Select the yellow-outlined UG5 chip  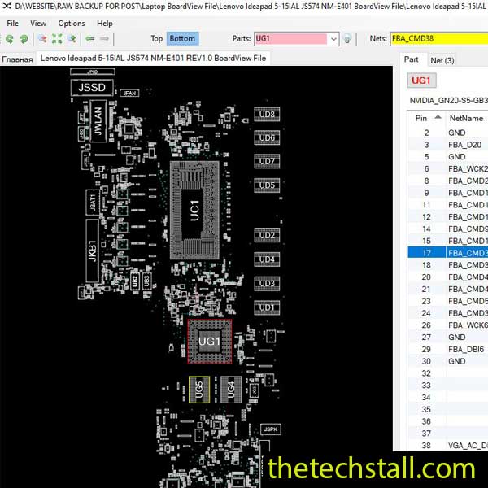point(199,390)
